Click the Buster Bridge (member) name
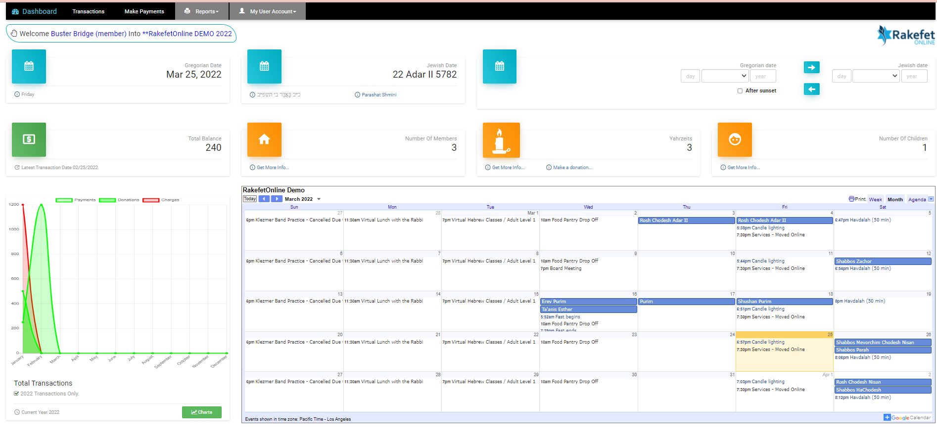Viewport: 937px width, 441px height. pos(89,34)
